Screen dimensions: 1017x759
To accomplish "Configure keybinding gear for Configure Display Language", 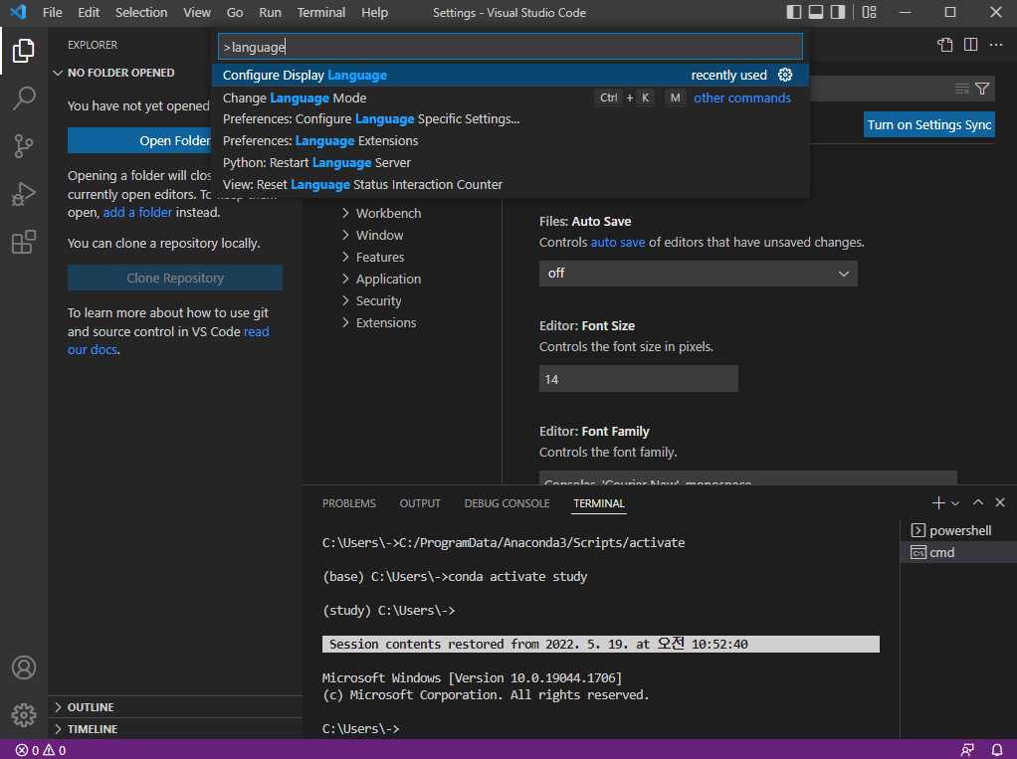I will (x=785, y=75).
